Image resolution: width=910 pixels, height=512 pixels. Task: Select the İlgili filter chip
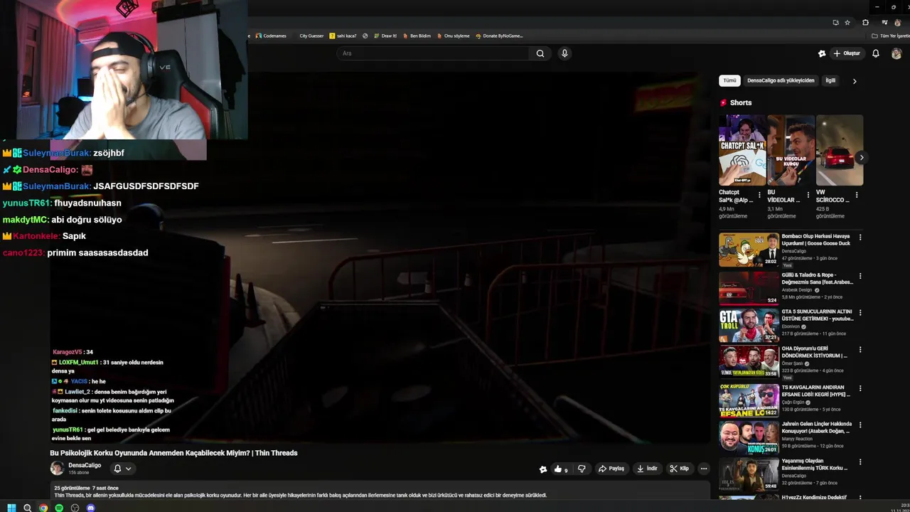(830, 80)
